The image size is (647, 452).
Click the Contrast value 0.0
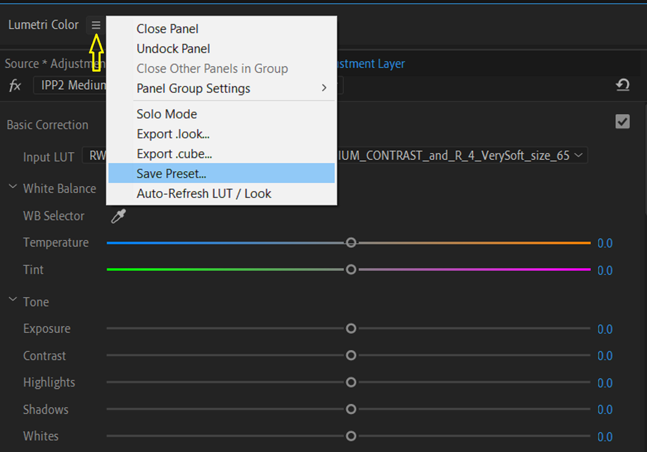(x=605, y=356)
